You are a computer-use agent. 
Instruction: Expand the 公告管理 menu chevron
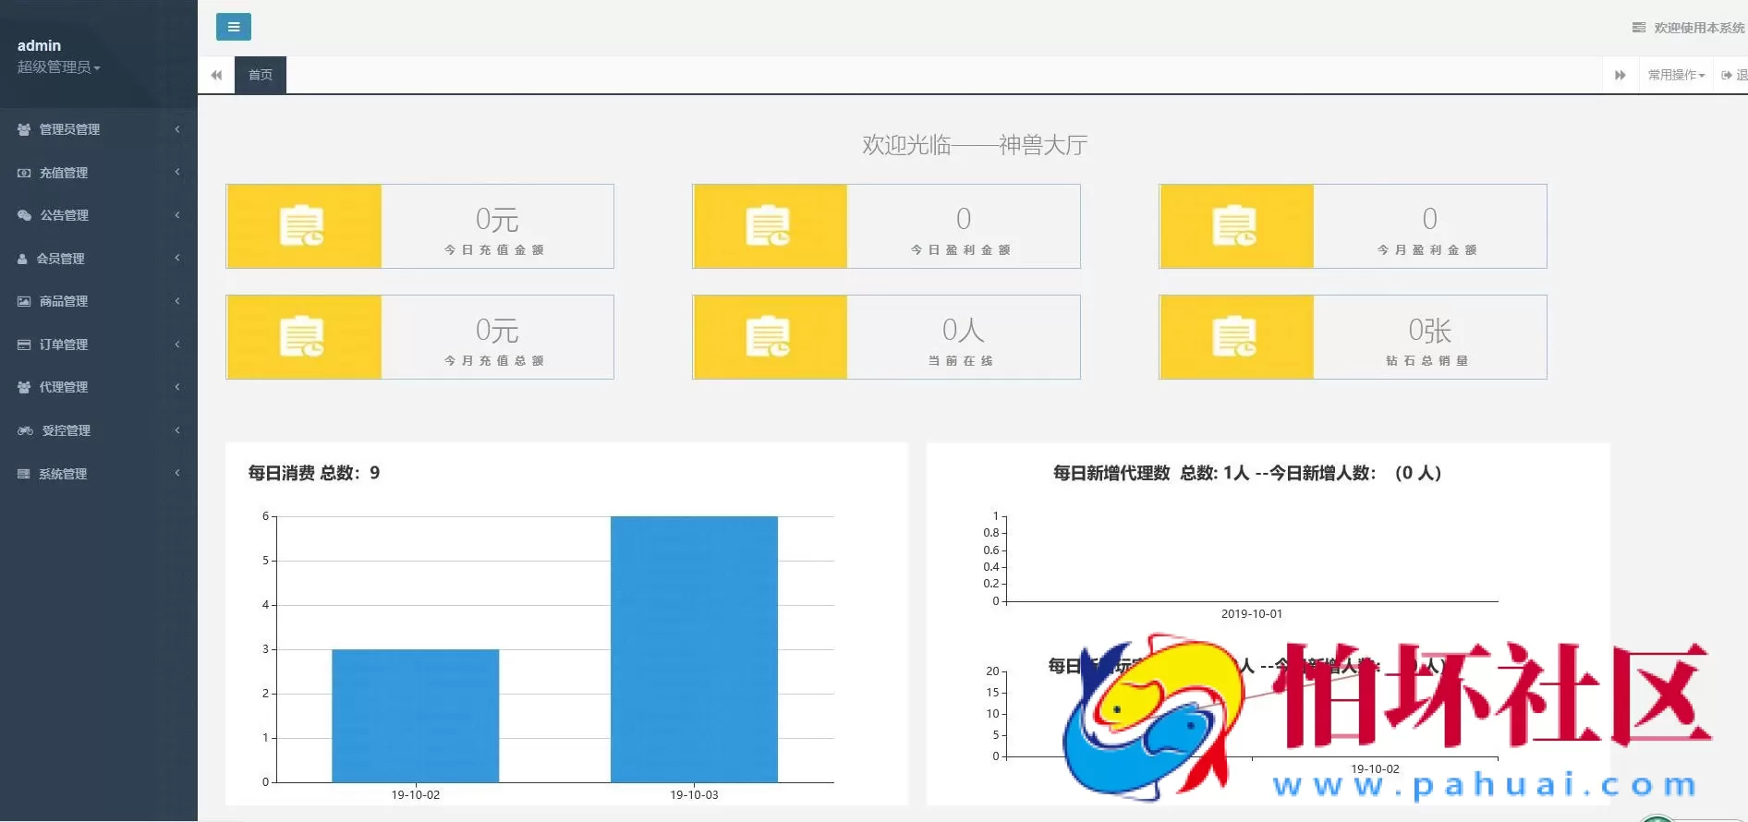[177, 215]
